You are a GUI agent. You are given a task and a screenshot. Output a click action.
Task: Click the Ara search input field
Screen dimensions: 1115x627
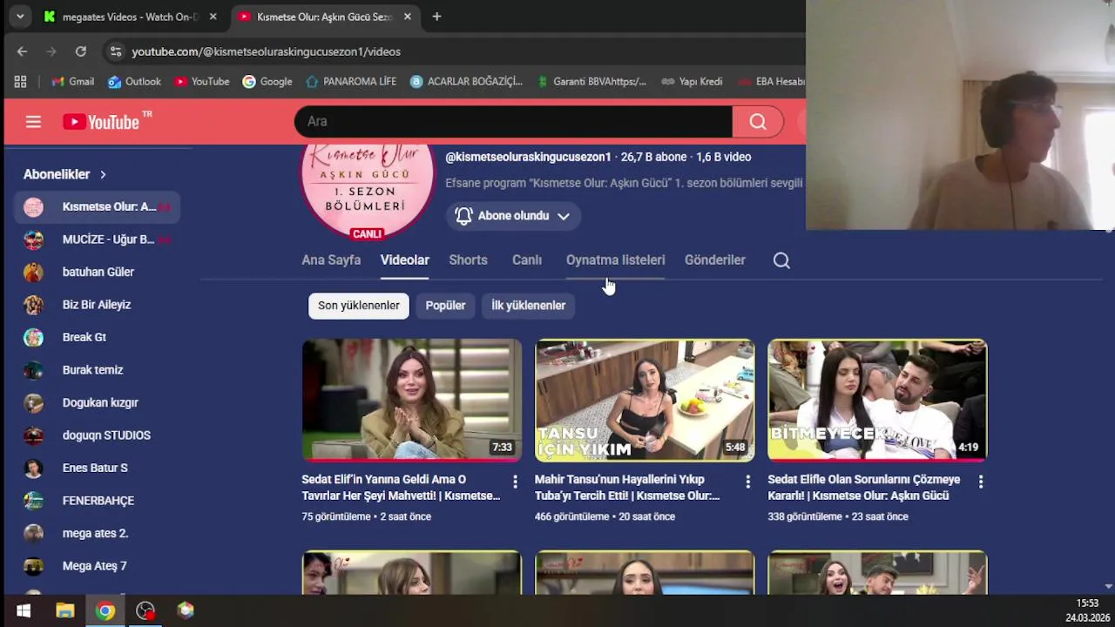513,122
